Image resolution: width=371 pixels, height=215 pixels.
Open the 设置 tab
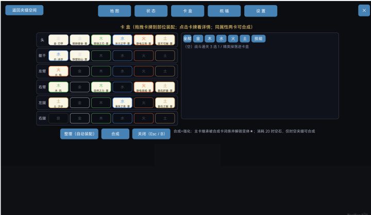coord(261,11)
